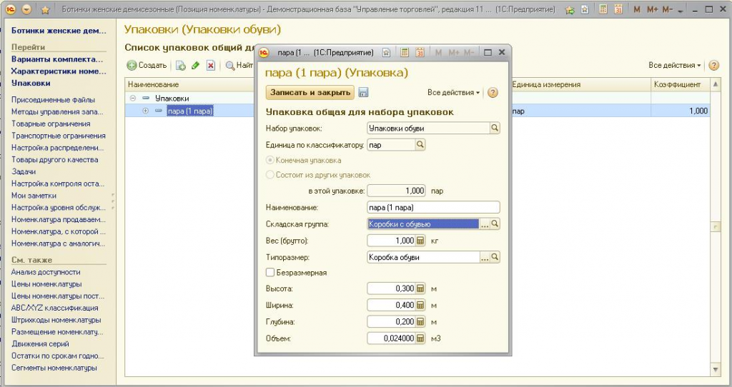
Task: Click the Наименование text field
Action: [x=433, y=208]
